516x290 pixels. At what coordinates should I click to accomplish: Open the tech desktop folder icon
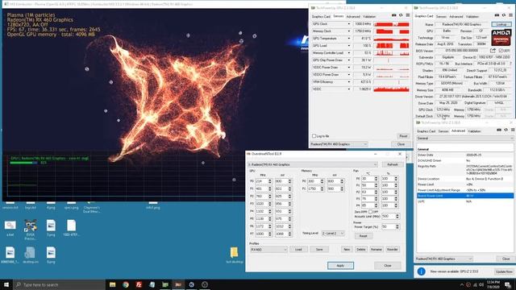click(234, 252)
